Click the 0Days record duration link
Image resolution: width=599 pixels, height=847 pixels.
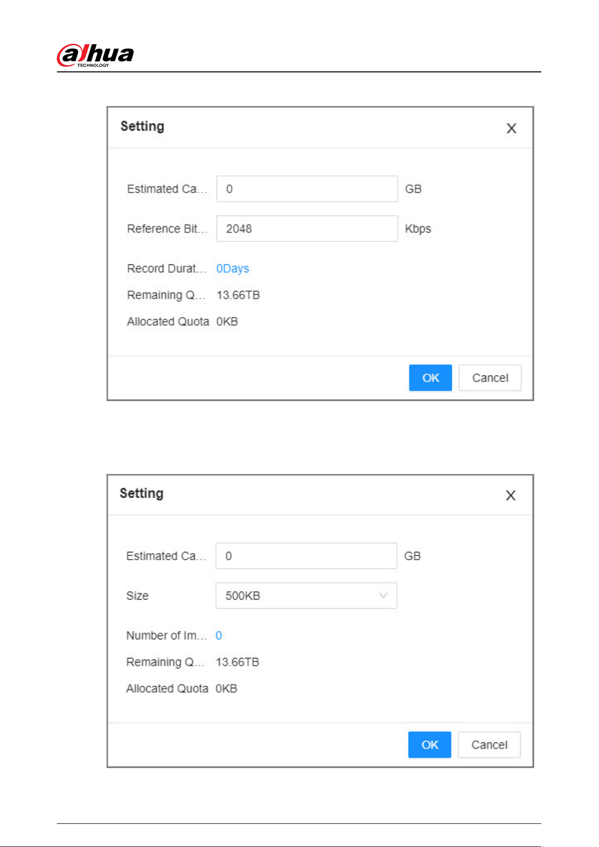coord(233,269)
